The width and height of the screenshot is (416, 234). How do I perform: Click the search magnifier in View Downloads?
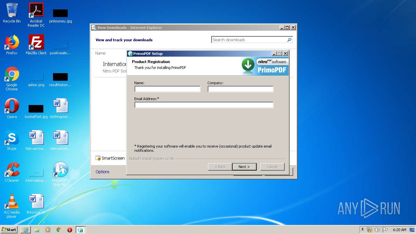pyautogui.click(x=289, y=40)
